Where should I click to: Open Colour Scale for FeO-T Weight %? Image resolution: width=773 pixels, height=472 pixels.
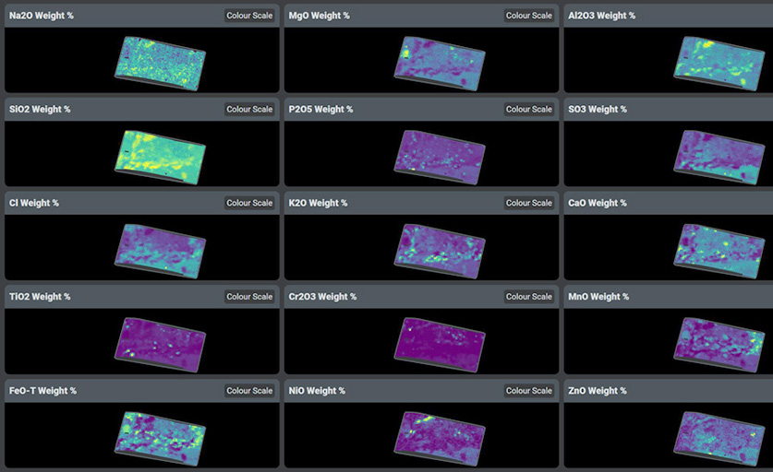click(249, 390)
